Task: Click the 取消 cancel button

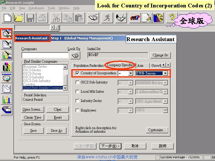Action: click(x=135, y=146)
